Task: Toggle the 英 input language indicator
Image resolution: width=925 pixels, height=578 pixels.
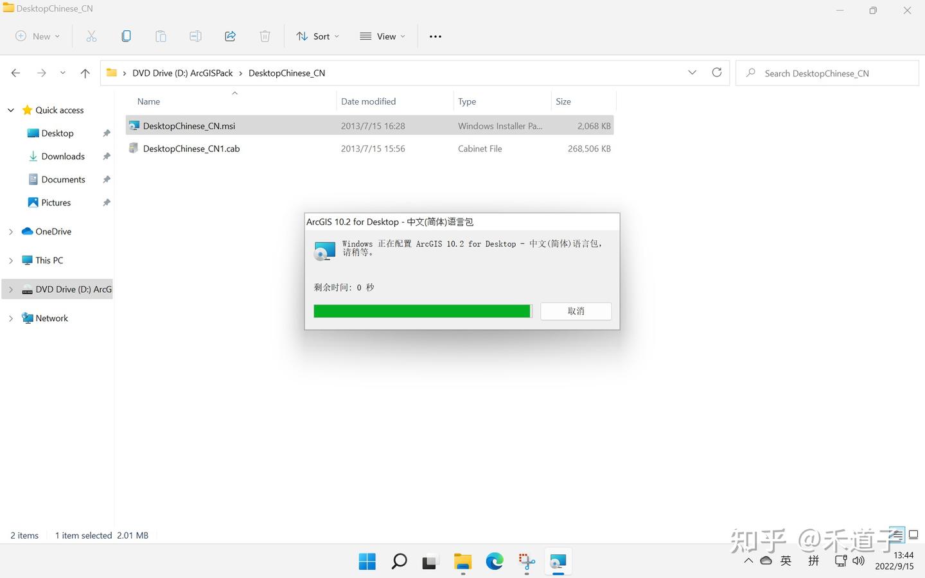Action: pos(786,561)
